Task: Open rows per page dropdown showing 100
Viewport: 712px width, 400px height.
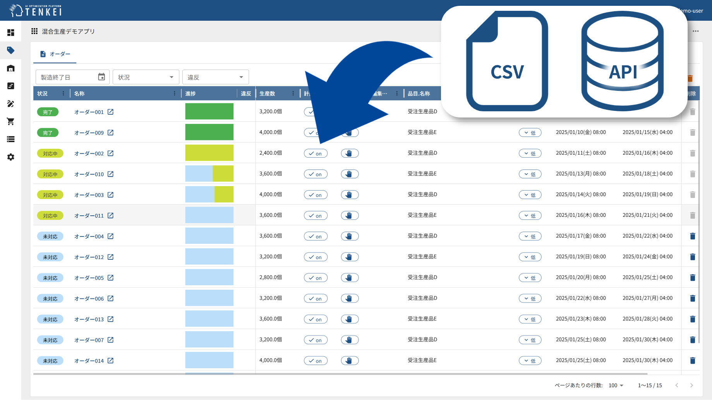Action: pyautogui.click(x=616, y=385)
